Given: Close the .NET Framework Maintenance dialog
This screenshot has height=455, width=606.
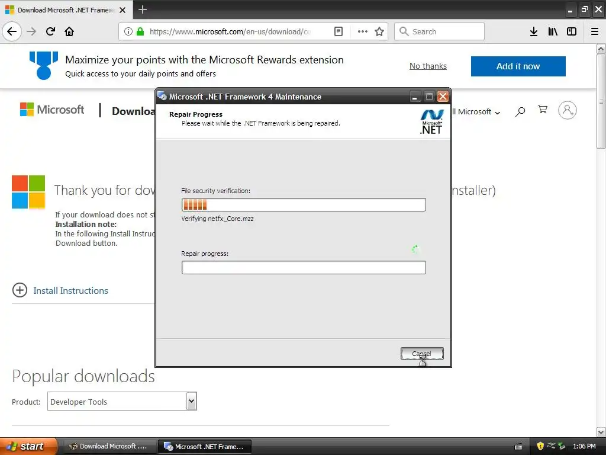Looking at the screenshot, I should (x=443, y=97).
